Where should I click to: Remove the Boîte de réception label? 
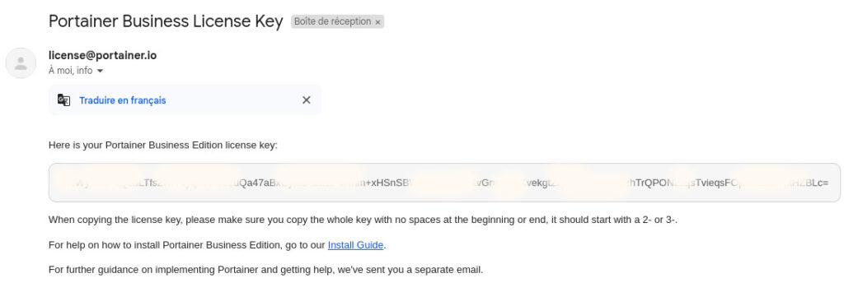377,22
